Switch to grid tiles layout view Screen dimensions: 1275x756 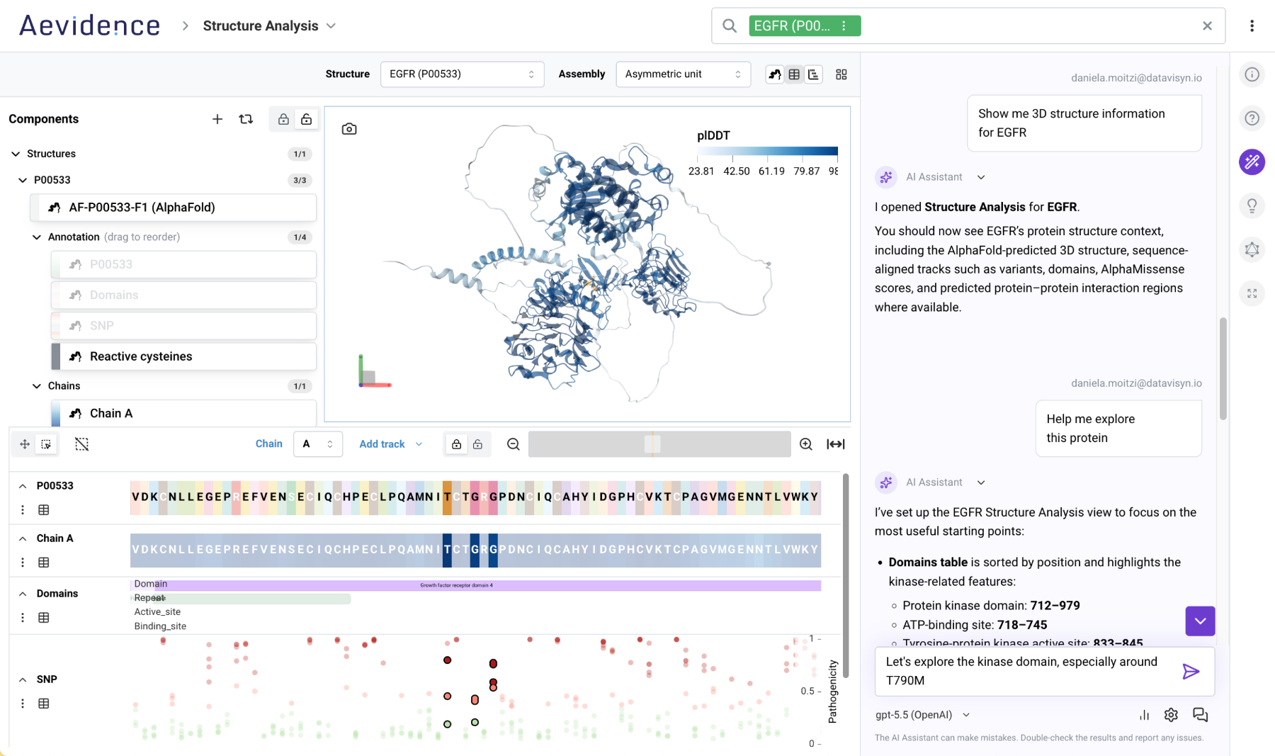click(841, 74)
